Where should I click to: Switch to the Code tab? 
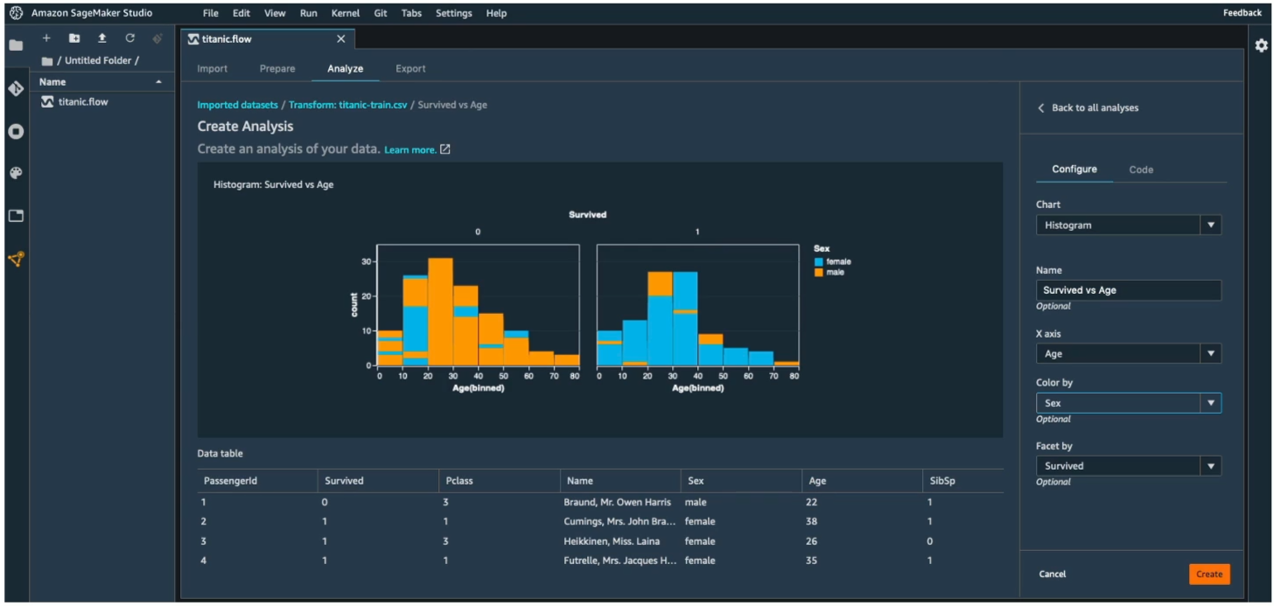(x=1141, y=170)
